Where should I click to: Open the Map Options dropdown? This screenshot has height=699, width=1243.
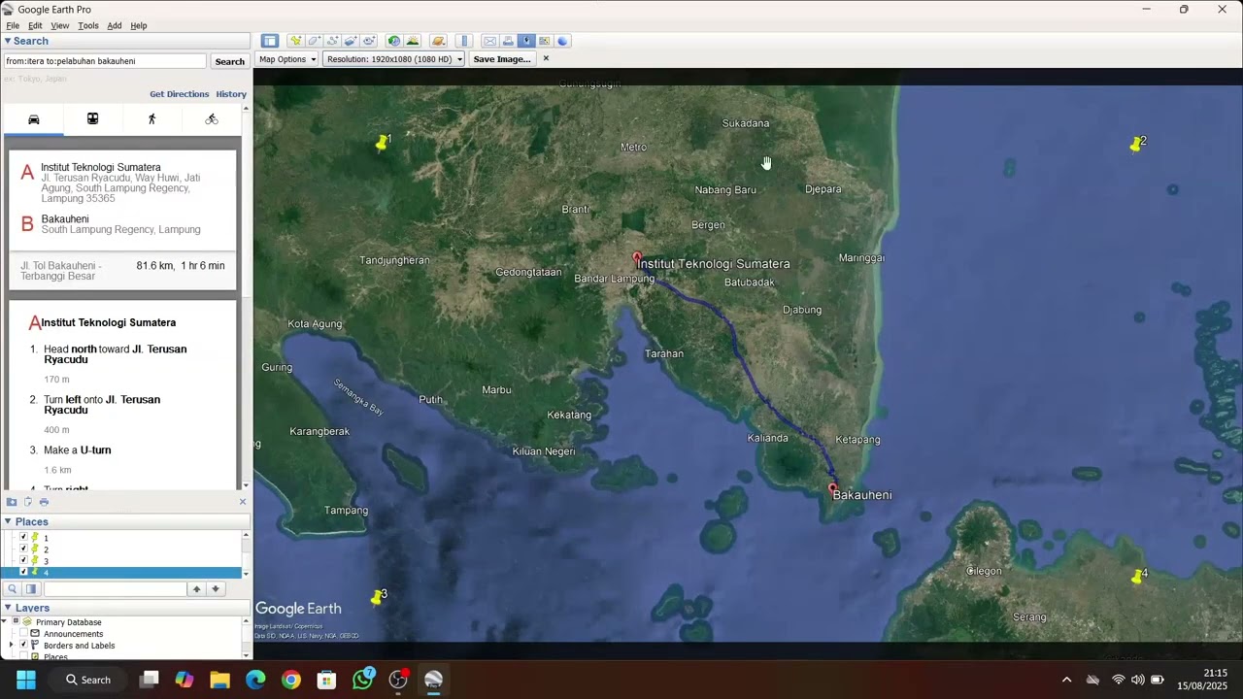pyautogui.click(x=286, y=59)
